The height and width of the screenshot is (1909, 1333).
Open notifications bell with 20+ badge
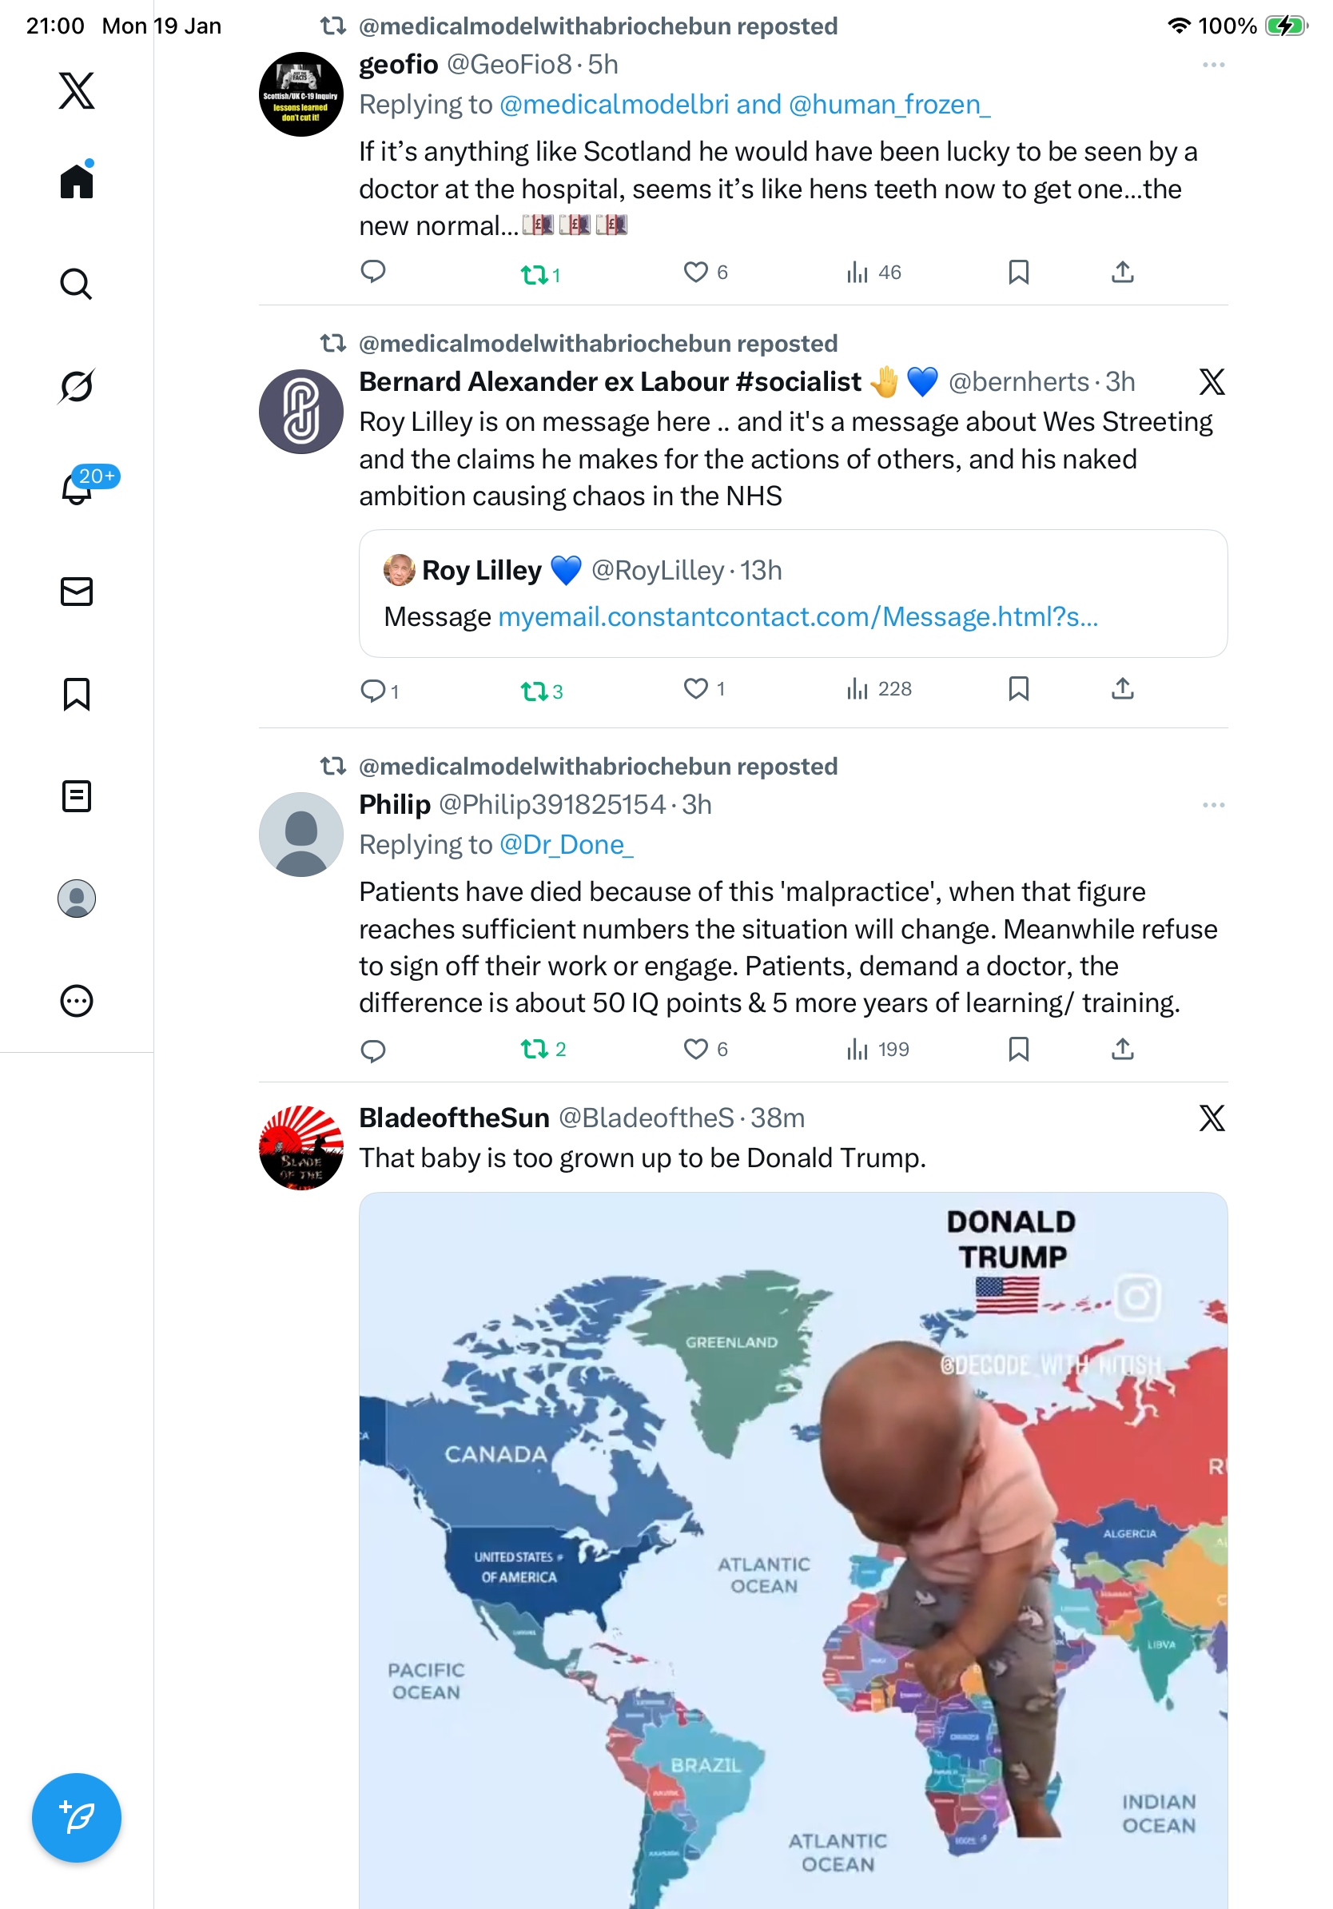[x=77, y=488]
